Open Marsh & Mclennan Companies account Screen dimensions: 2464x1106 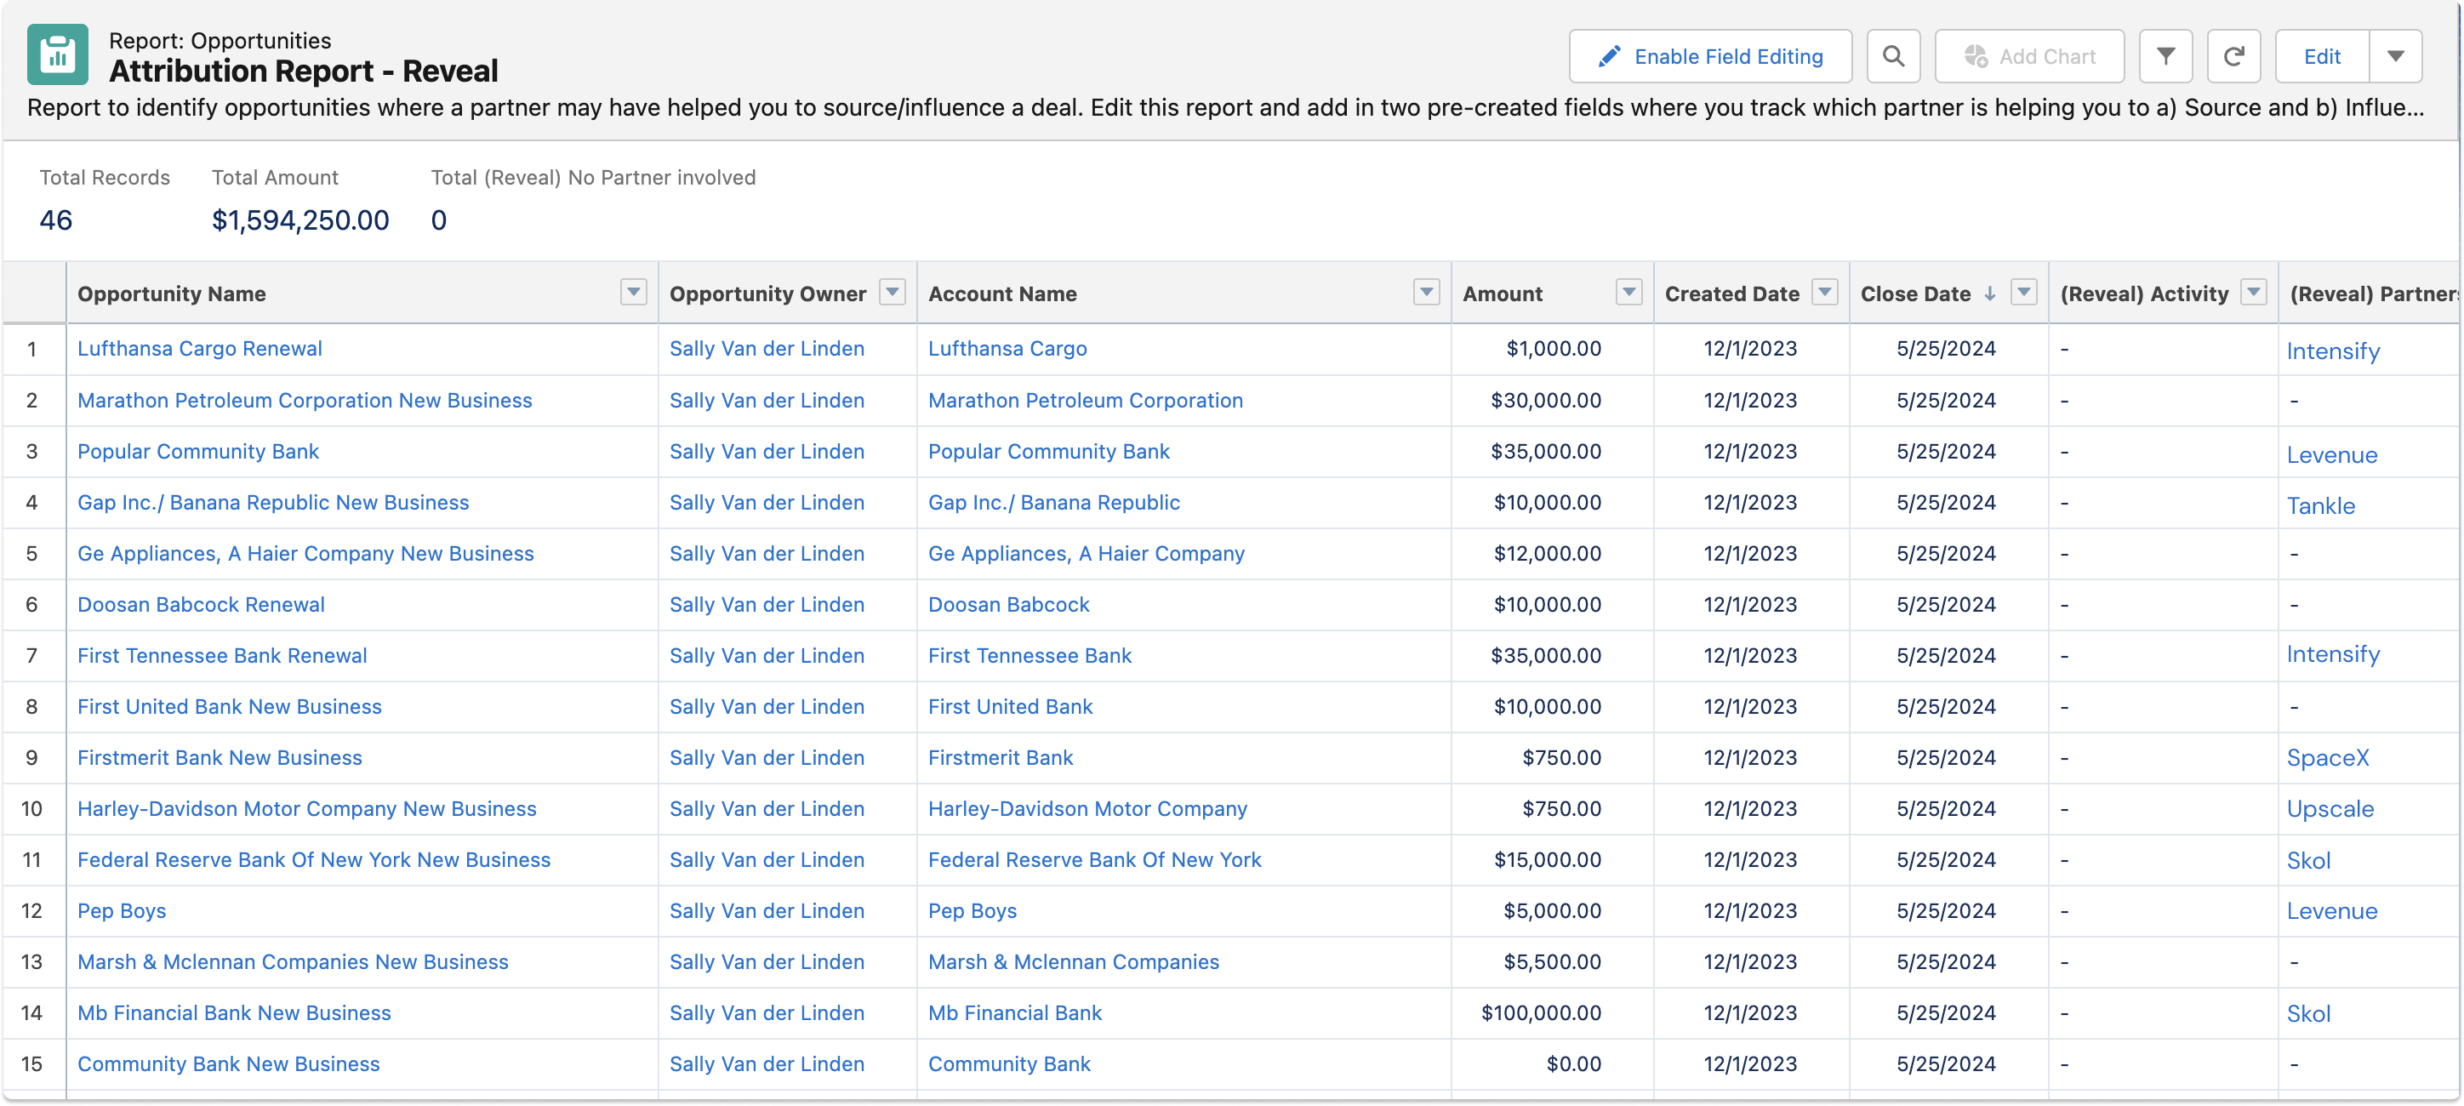pos(1073,961)
